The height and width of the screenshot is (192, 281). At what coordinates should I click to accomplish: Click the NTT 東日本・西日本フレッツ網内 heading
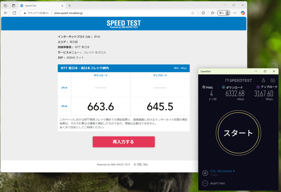click(85, 68)
